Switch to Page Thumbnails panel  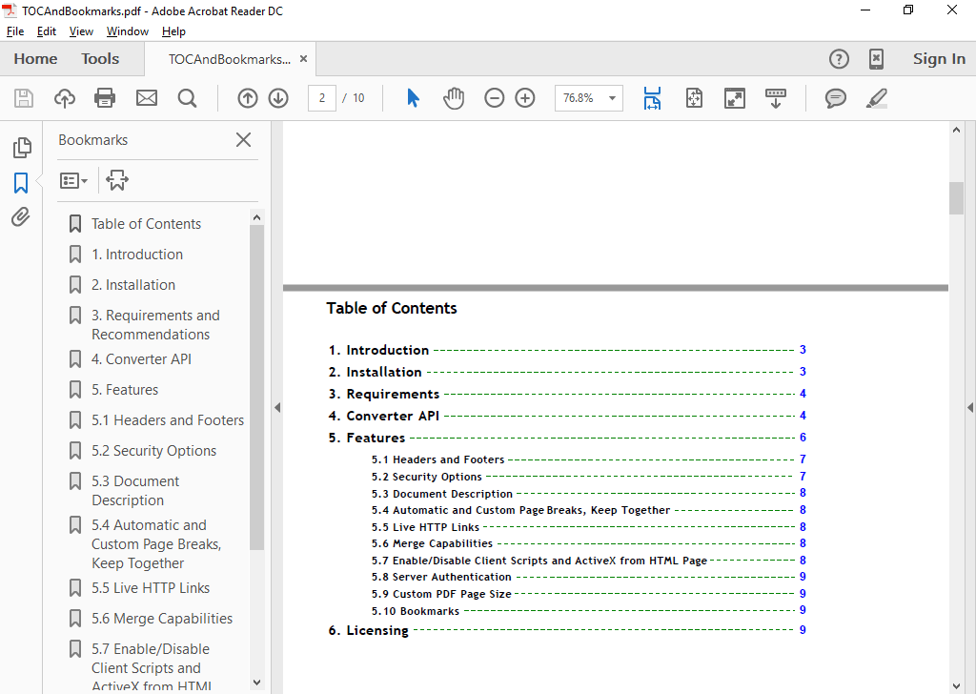point(20,148)
